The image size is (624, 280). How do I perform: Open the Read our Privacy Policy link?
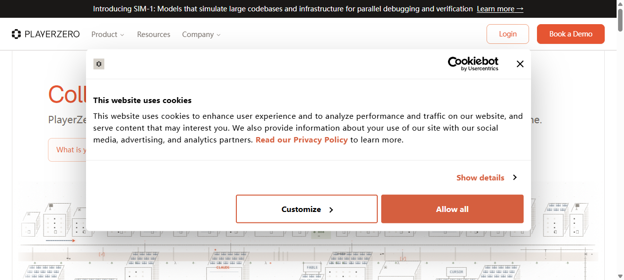coord(302,140)
